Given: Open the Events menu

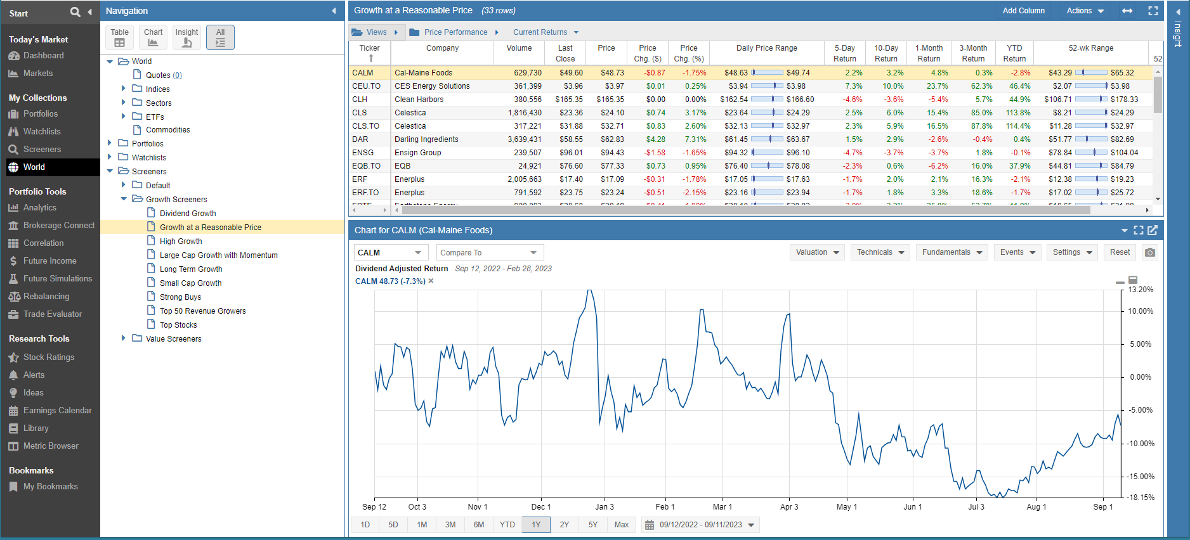Looking at the screenshot, I should pos(1017,252).
